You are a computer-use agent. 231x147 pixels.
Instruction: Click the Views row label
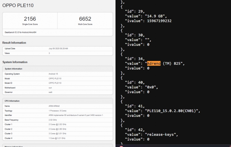click(x=7, y=53)
